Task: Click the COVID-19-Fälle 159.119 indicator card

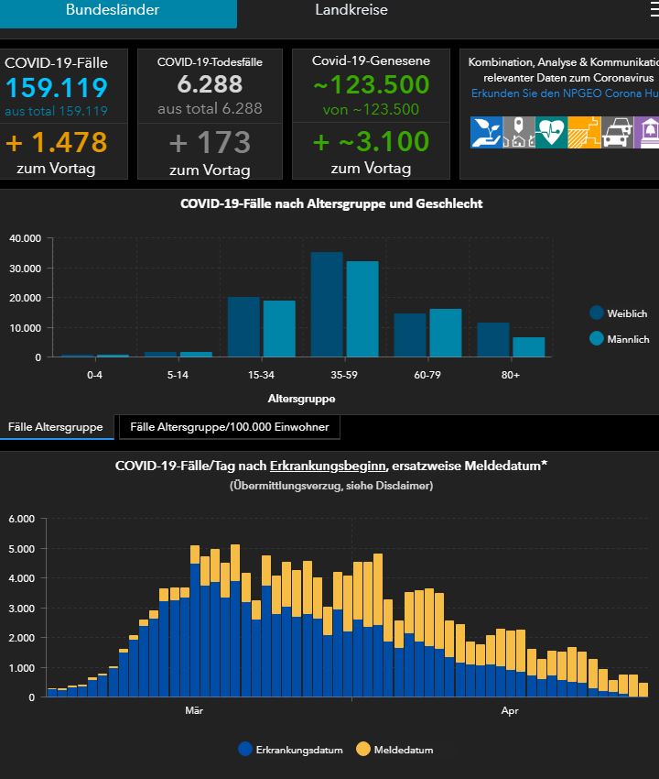Action: point(63,114)
